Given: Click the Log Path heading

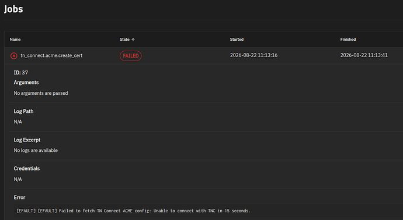Looking at the screenshot, I should click(23, 111).
